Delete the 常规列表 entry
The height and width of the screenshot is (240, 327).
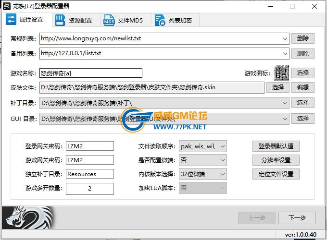click(x=303, y=38)
